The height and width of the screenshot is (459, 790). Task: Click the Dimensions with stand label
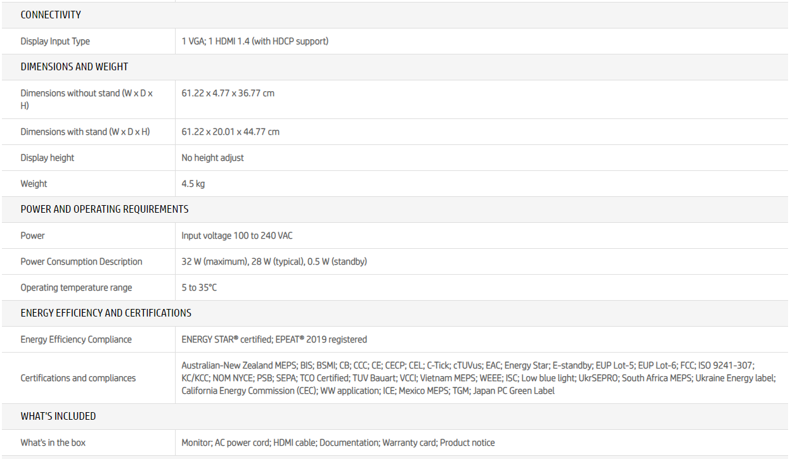tap(85, 132)
